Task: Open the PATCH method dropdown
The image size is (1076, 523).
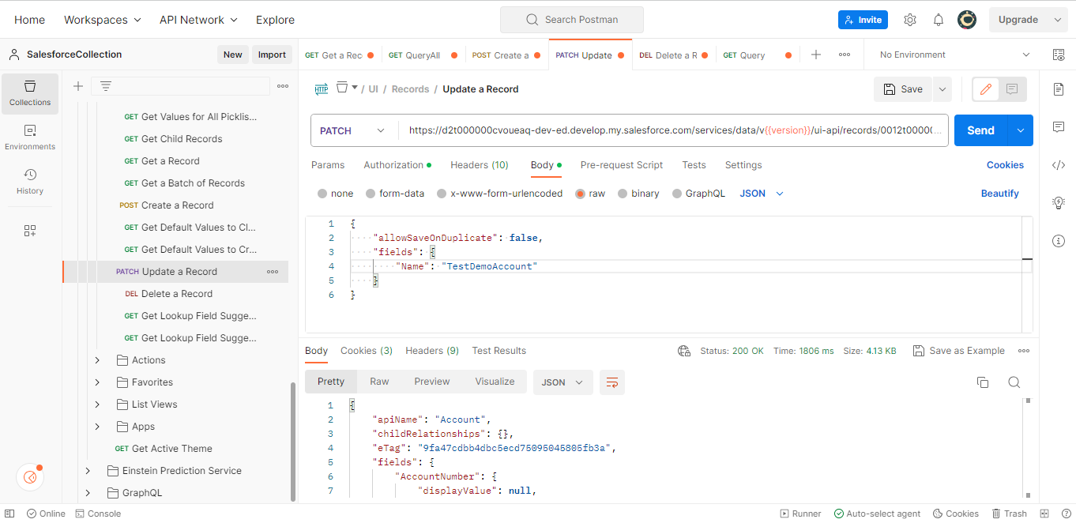Action: (353, 130)
